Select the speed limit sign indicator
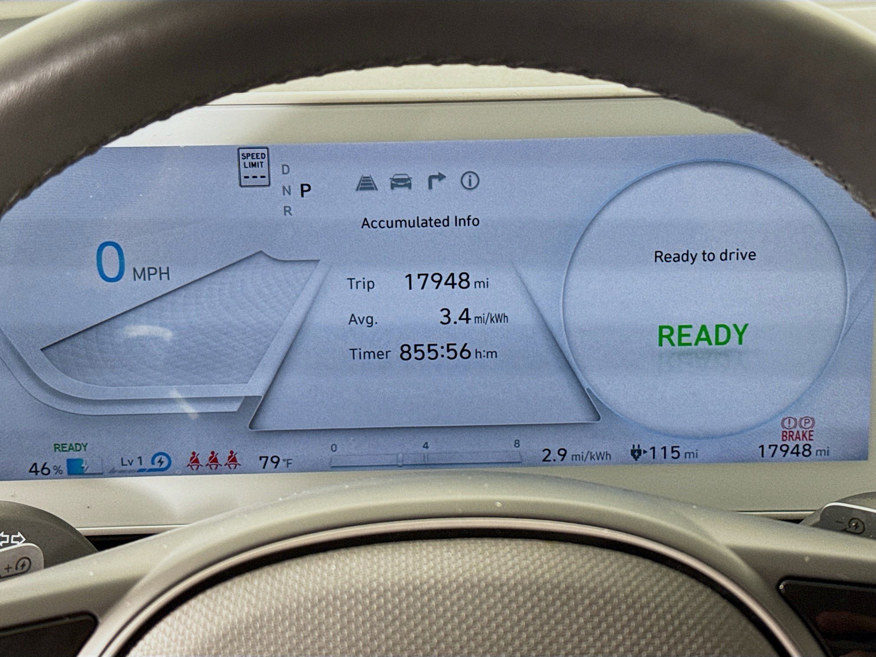The height and width of the screenshot is (657, 876). tap(254, 167)
